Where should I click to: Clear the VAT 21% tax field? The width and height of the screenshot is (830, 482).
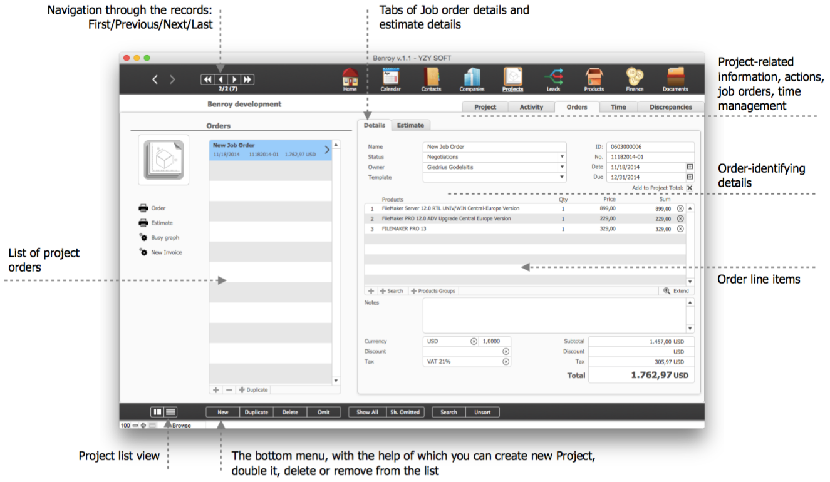pos(506,362)
